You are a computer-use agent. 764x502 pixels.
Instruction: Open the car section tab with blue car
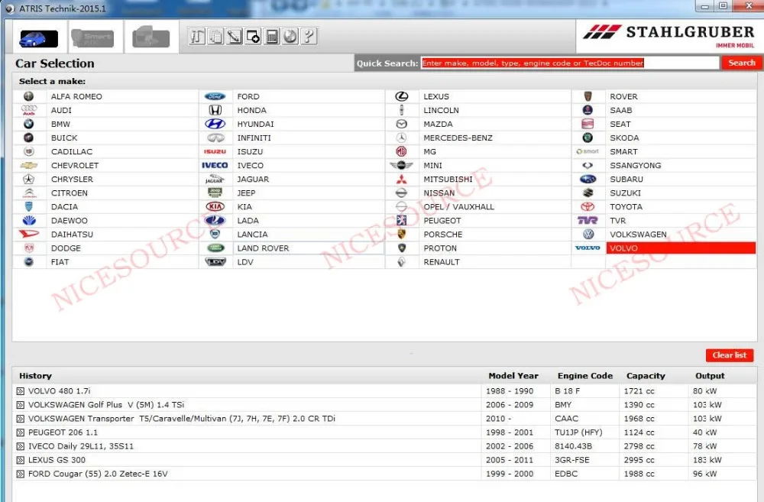(38, 38)
